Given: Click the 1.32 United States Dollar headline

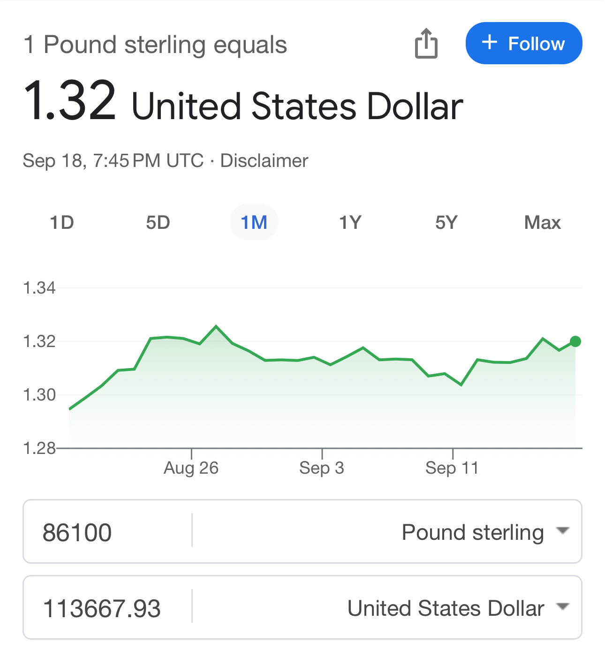Looking at the screenshot, I should coord(243,103).
